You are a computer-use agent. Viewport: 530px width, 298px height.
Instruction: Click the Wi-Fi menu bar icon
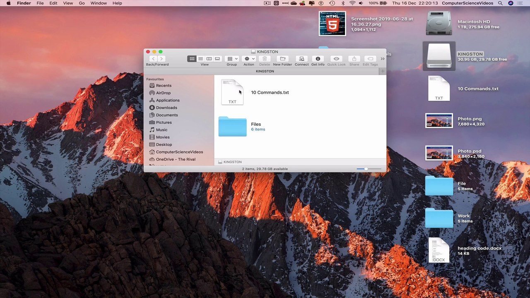point(352,3)
